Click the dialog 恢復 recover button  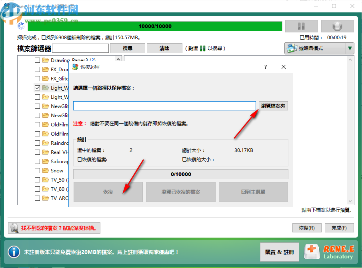click(108, 192)
